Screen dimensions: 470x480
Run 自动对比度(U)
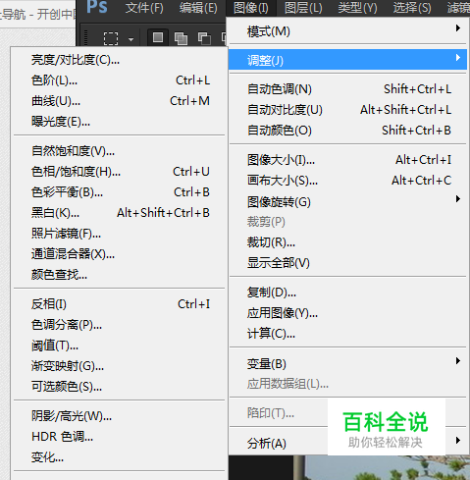[x=347, y=110]
